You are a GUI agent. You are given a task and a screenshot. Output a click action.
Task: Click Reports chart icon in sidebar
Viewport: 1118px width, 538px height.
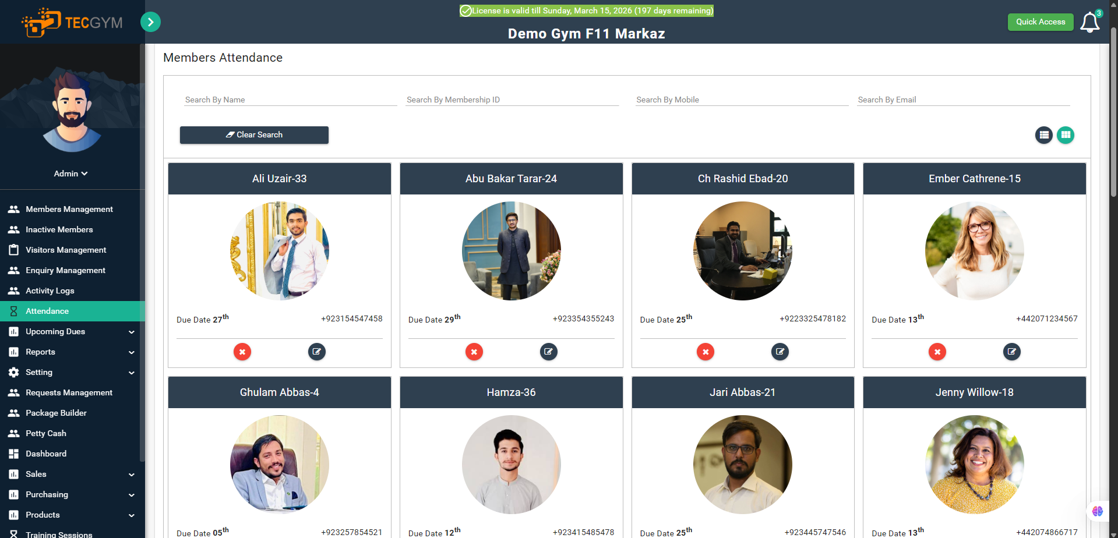coord(14,352)
